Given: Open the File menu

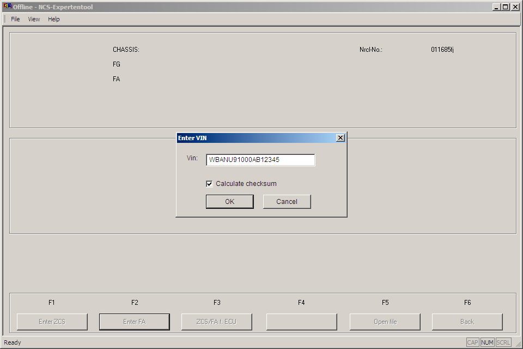Looking at the screenshot, I should click(15, 19).
